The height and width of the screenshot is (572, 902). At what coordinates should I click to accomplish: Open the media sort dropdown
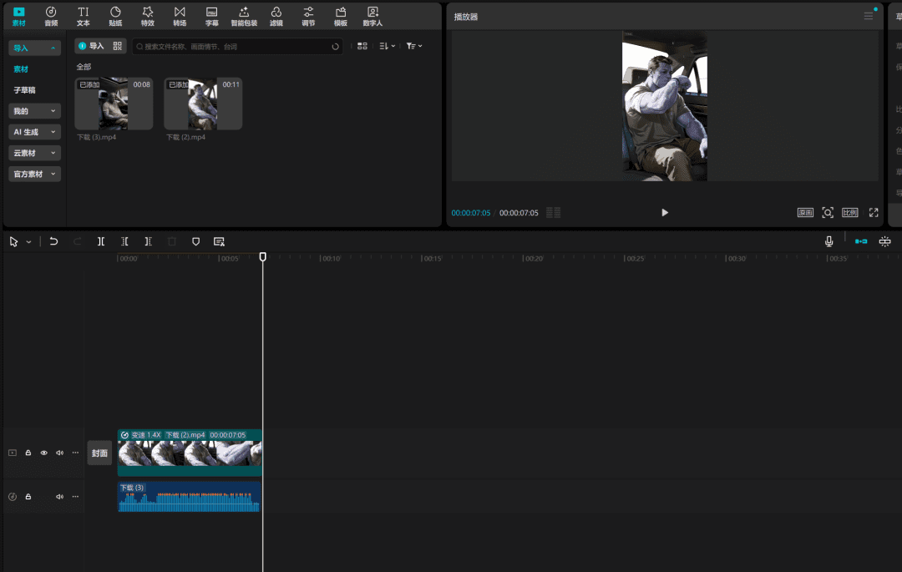388,46
